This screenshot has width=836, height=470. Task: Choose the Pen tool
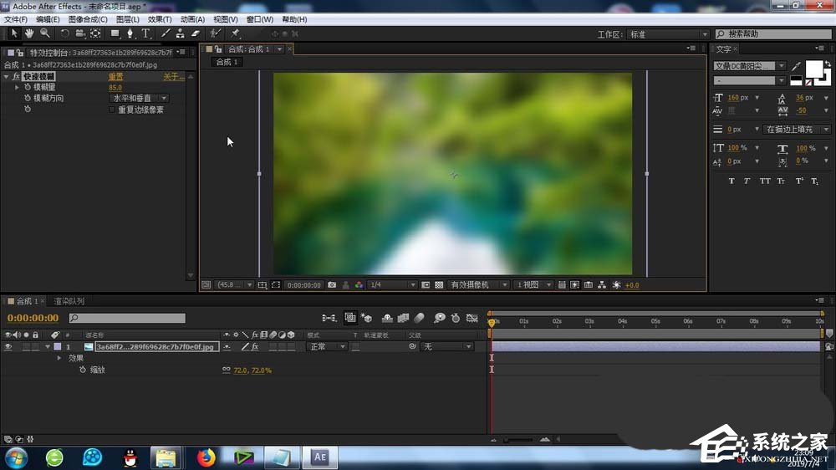[x=130, y=33]
